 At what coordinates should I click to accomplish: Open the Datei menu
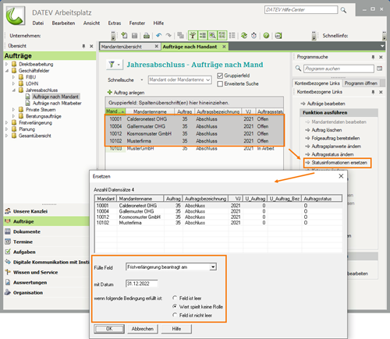click(38, 23)
